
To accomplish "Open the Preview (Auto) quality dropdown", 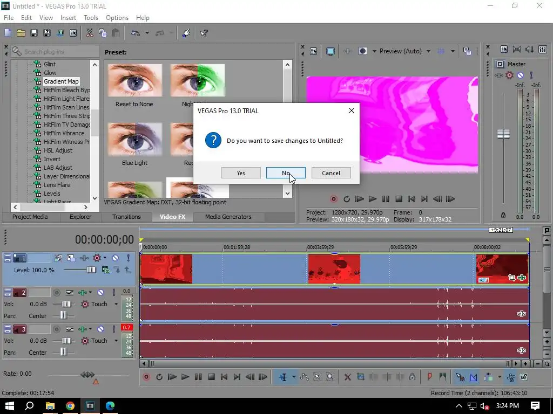I will pos(428,51).
